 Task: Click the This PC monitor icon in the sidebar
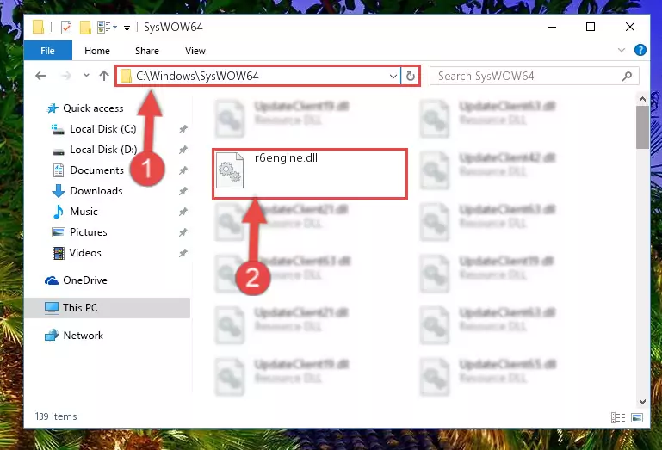pyautogui.click(x=52, y=308)
